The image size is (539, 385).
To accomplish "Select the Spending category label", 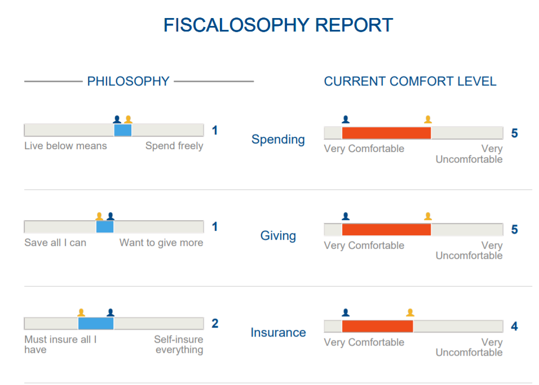I will pyautogui.click(x=278, y=140).
